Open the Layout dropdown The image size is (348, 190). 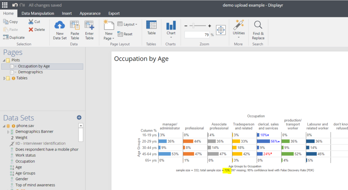pyautogui.click(x=127, y=24)
